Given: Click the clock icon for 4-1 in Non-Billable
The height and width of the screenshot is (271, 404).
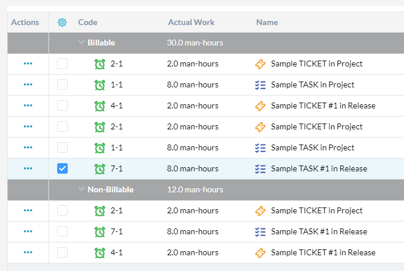Looking at the screenshot, I should click(x=100, y=253).
